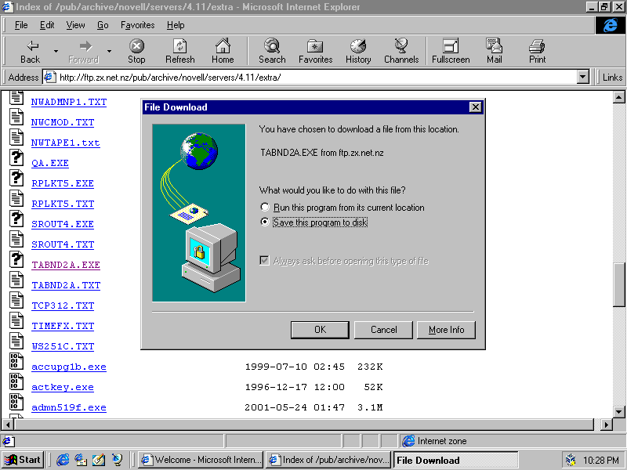Open the Channels toolbar button

(x=401, y=51)
